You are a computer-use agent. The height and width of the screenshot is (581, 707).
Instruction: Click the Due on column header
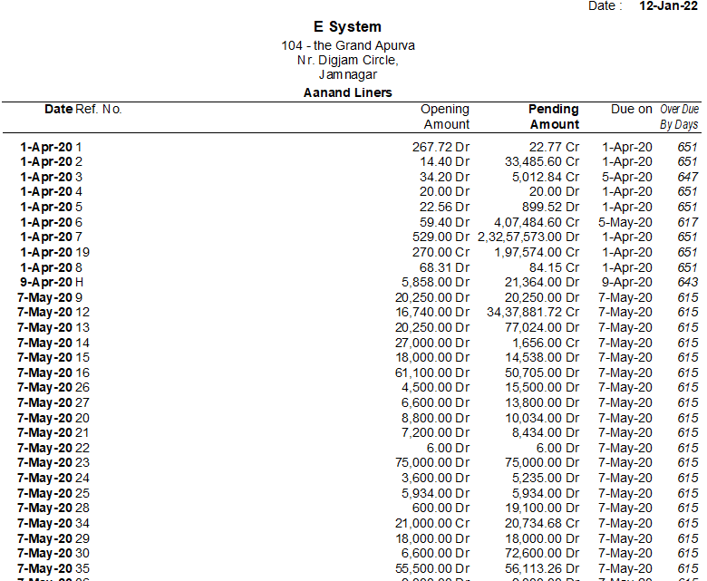[x=631, y=109]
